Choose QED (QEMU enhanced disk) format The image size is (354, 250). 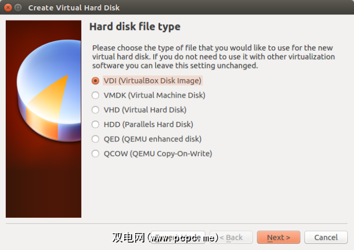click(x=95, y=139)
